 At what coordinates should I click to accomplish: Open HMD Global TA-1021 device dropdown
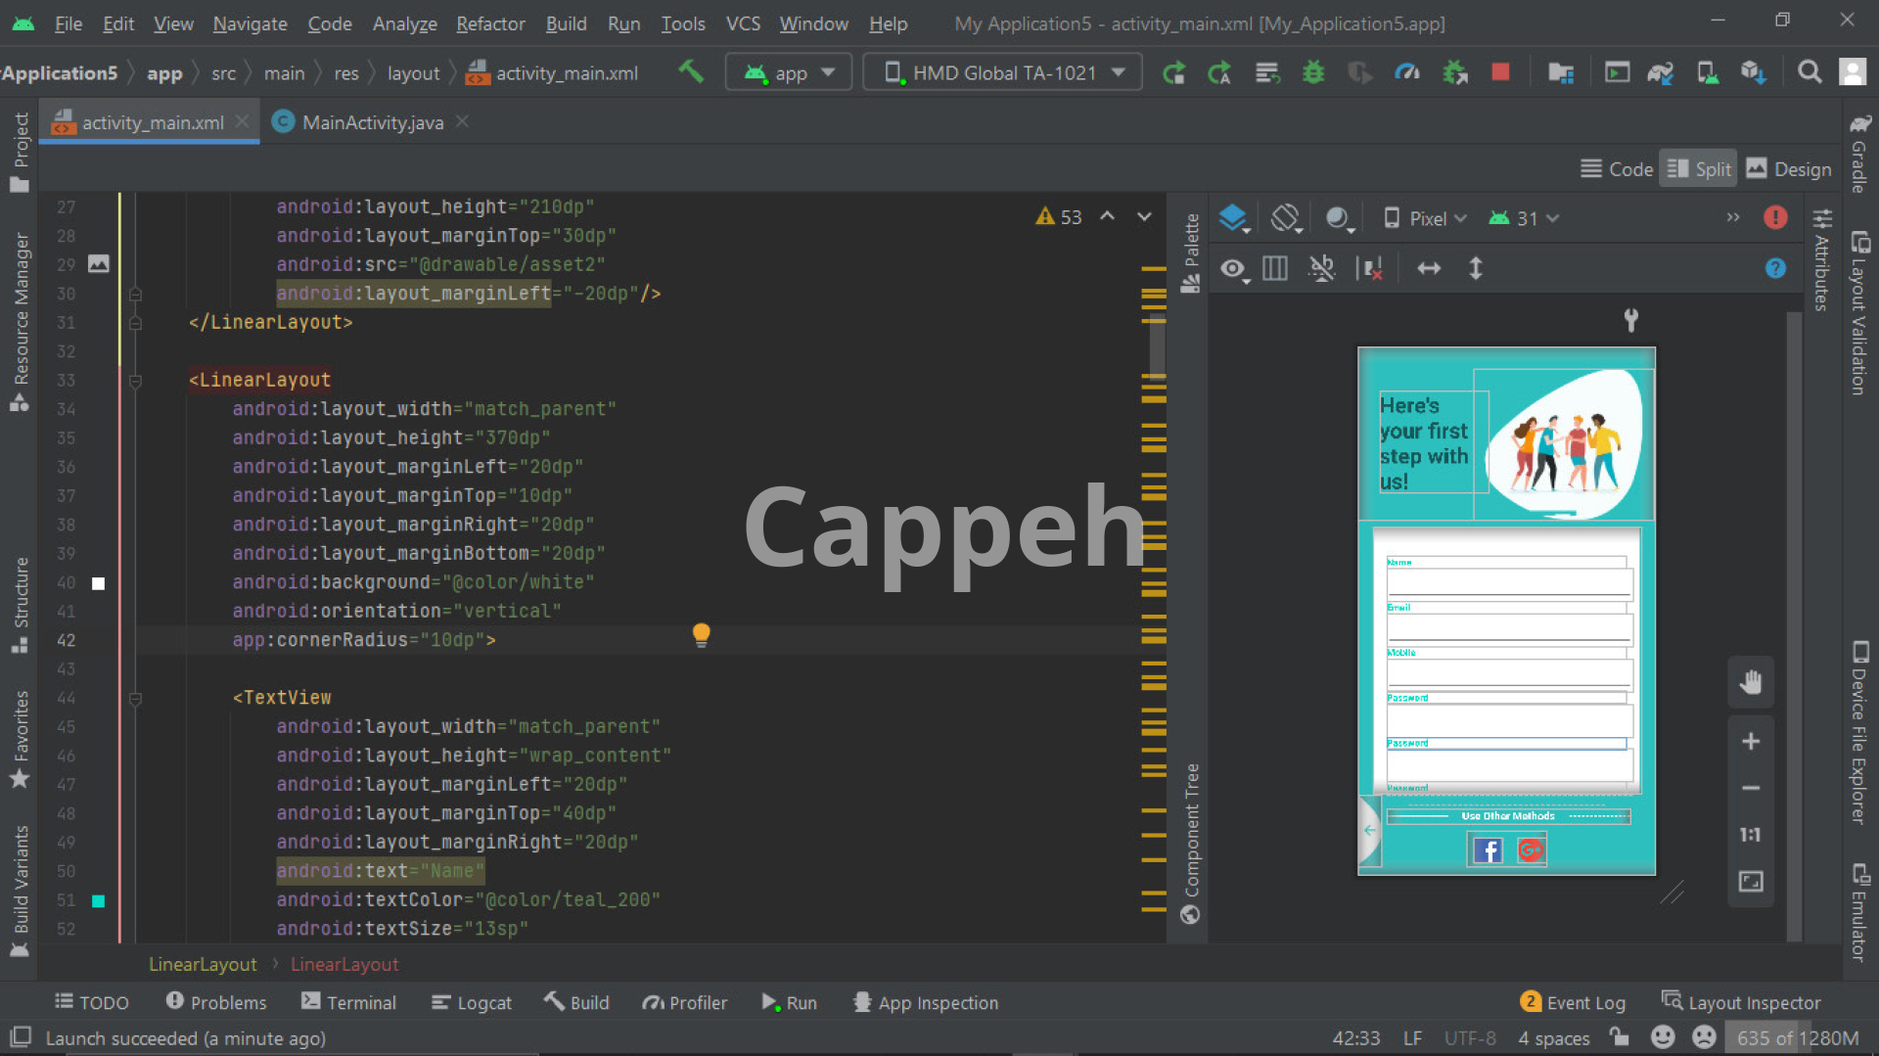1003,72
